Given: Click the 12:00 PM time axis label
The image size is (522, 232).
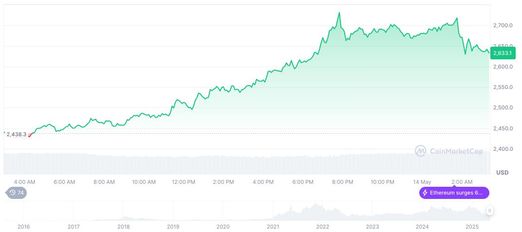Looking at the screenshot, I should (x=184, y=182).
